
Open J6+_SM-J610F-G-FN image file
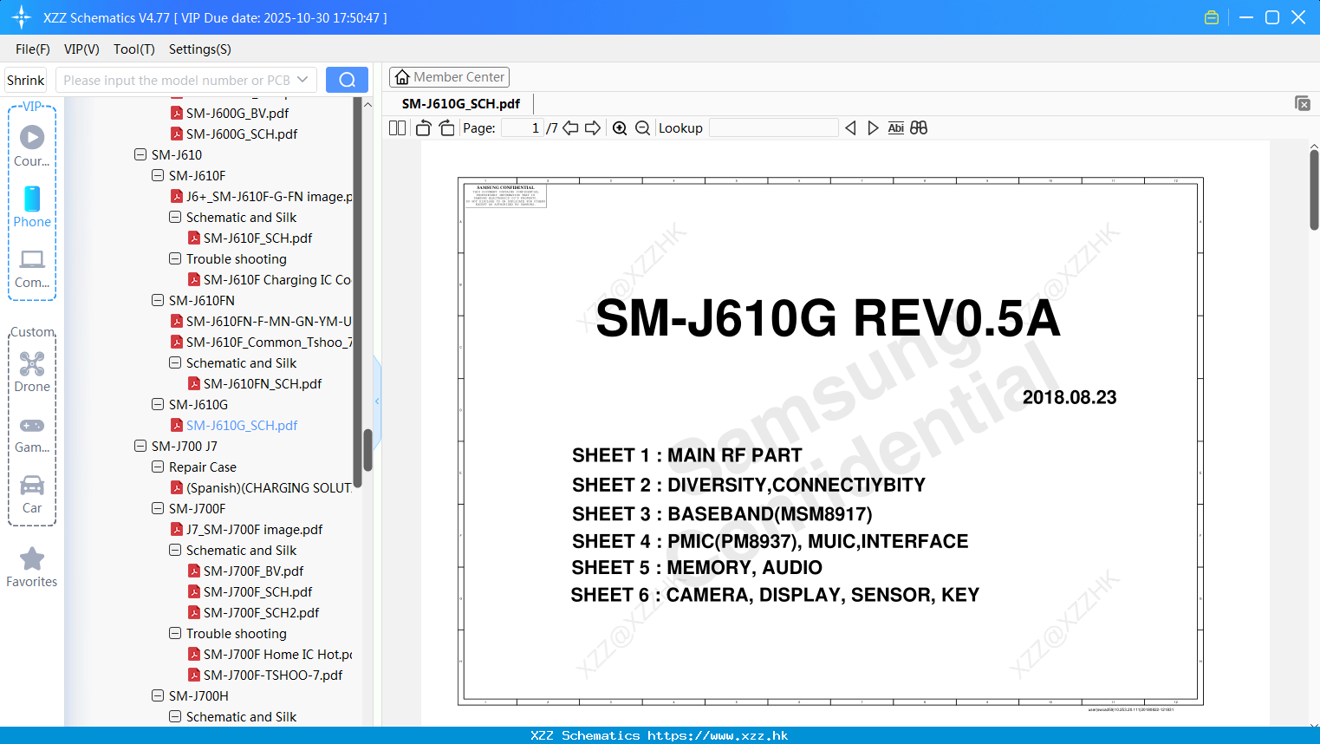click(x=269, y=196)
